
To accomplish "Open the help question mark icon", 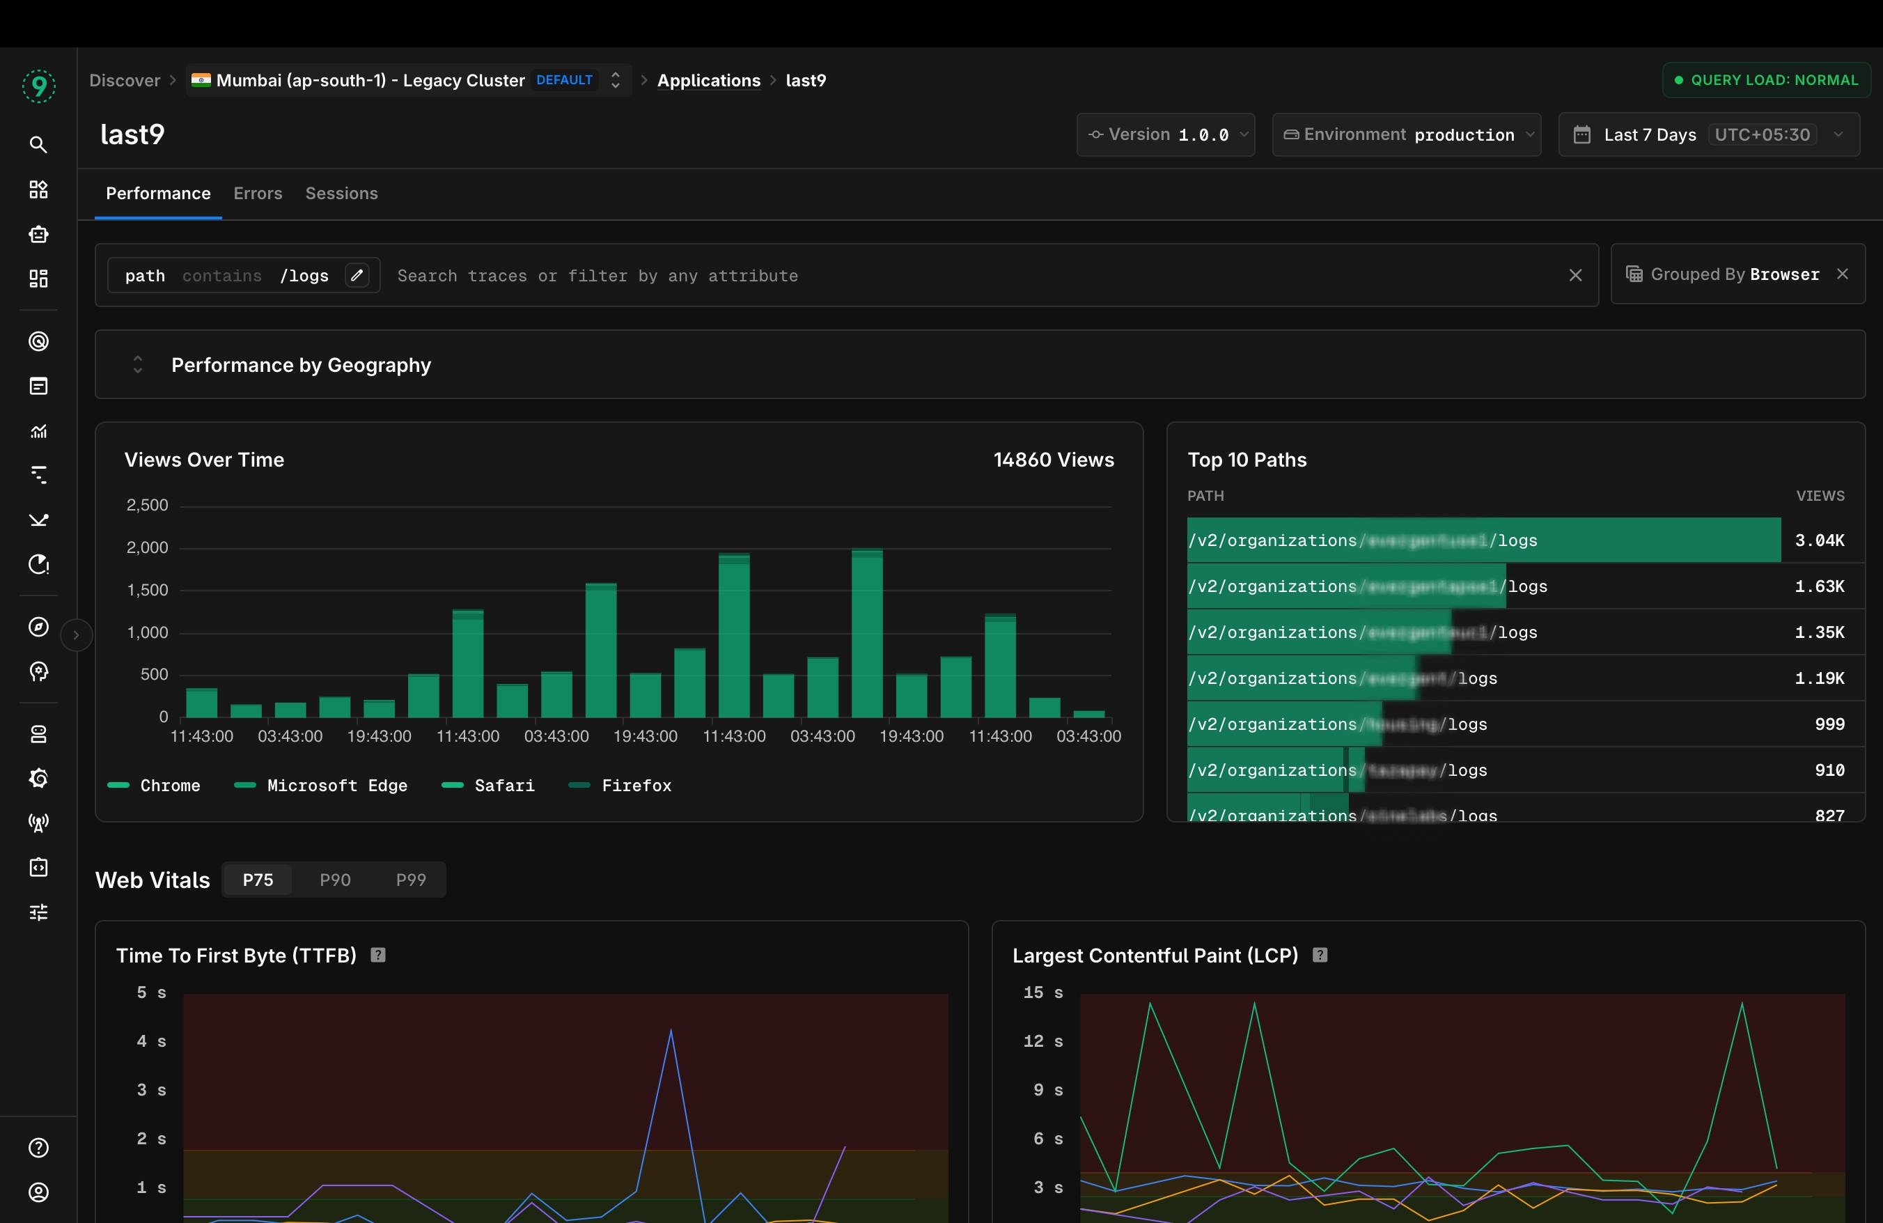I will [38, 1147].
